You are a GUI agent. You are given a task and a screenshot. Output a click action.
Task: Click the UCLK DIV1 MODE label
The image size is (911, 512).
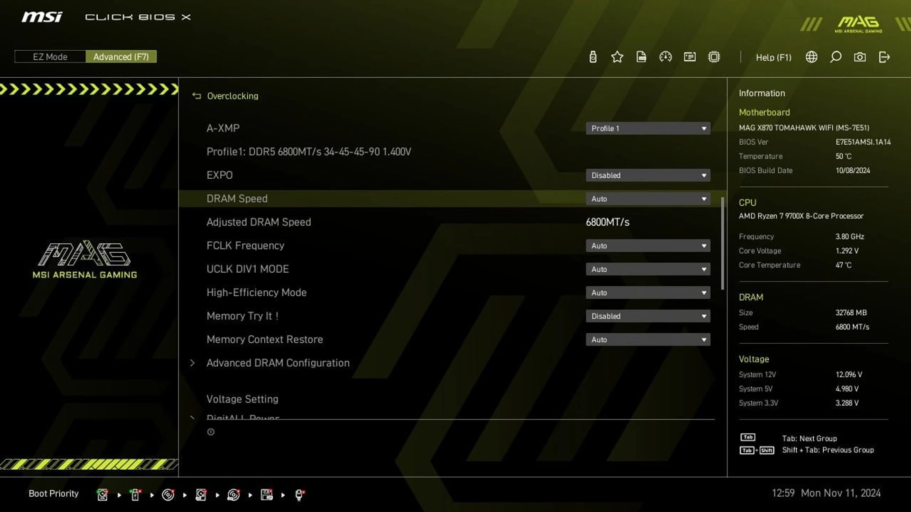[x=248, y=269]
